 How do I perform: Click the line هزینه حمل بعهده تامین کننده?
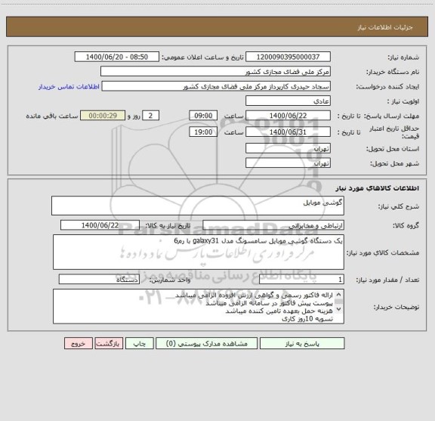point(279,311)
